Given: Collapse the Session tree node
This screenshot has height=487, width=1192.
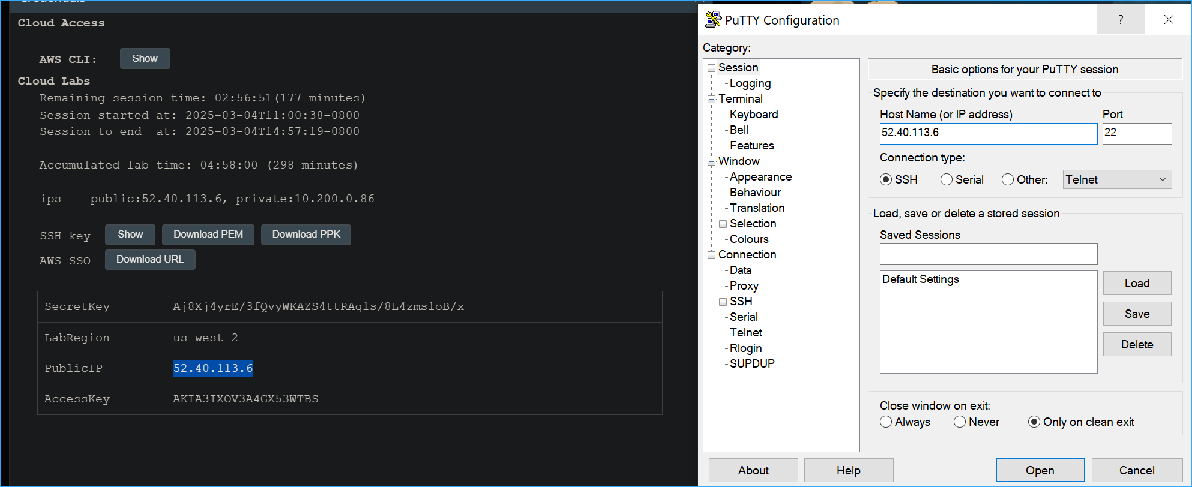Looking at the screenshot, I should 712,68.
